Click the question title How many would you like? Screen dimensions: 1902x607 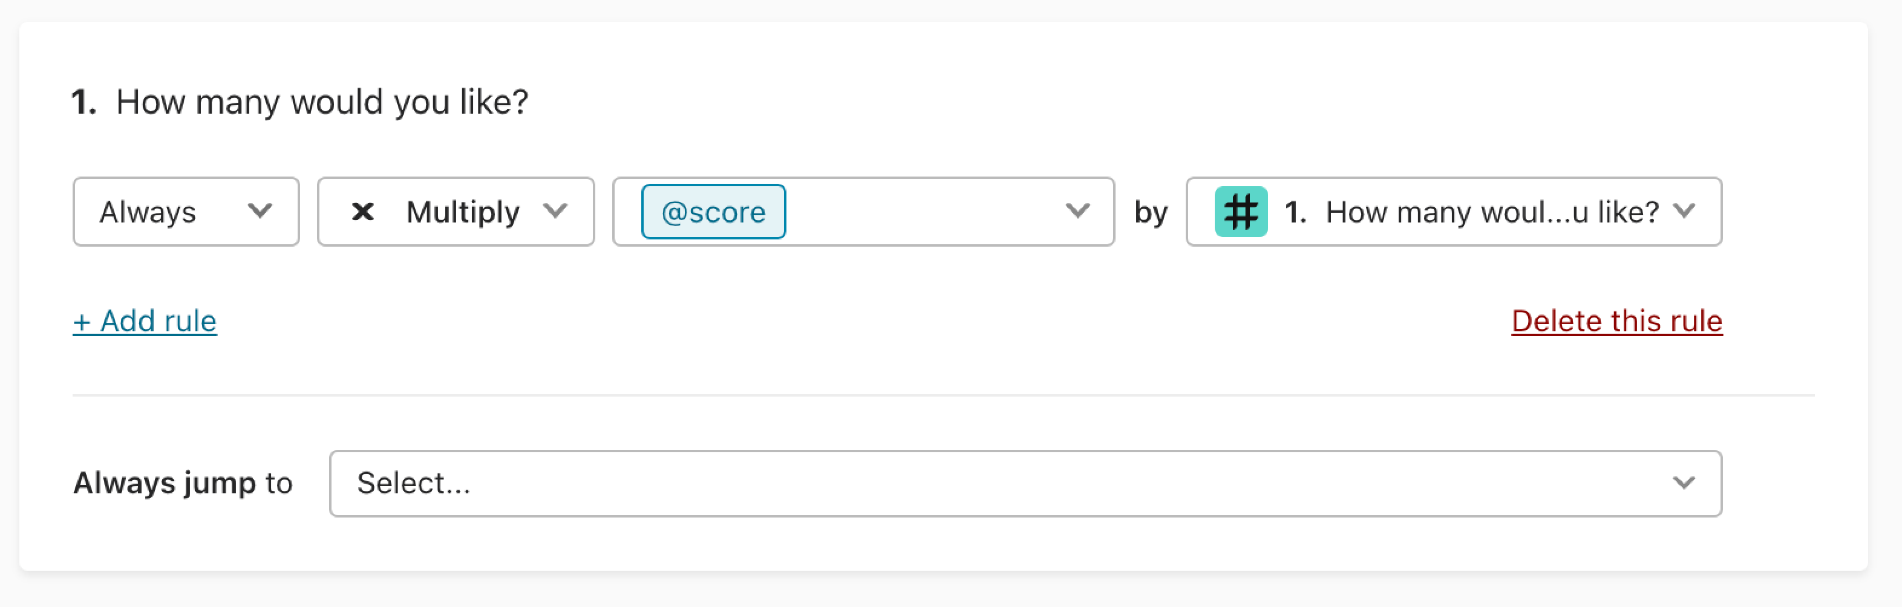(x=322, y=102)
